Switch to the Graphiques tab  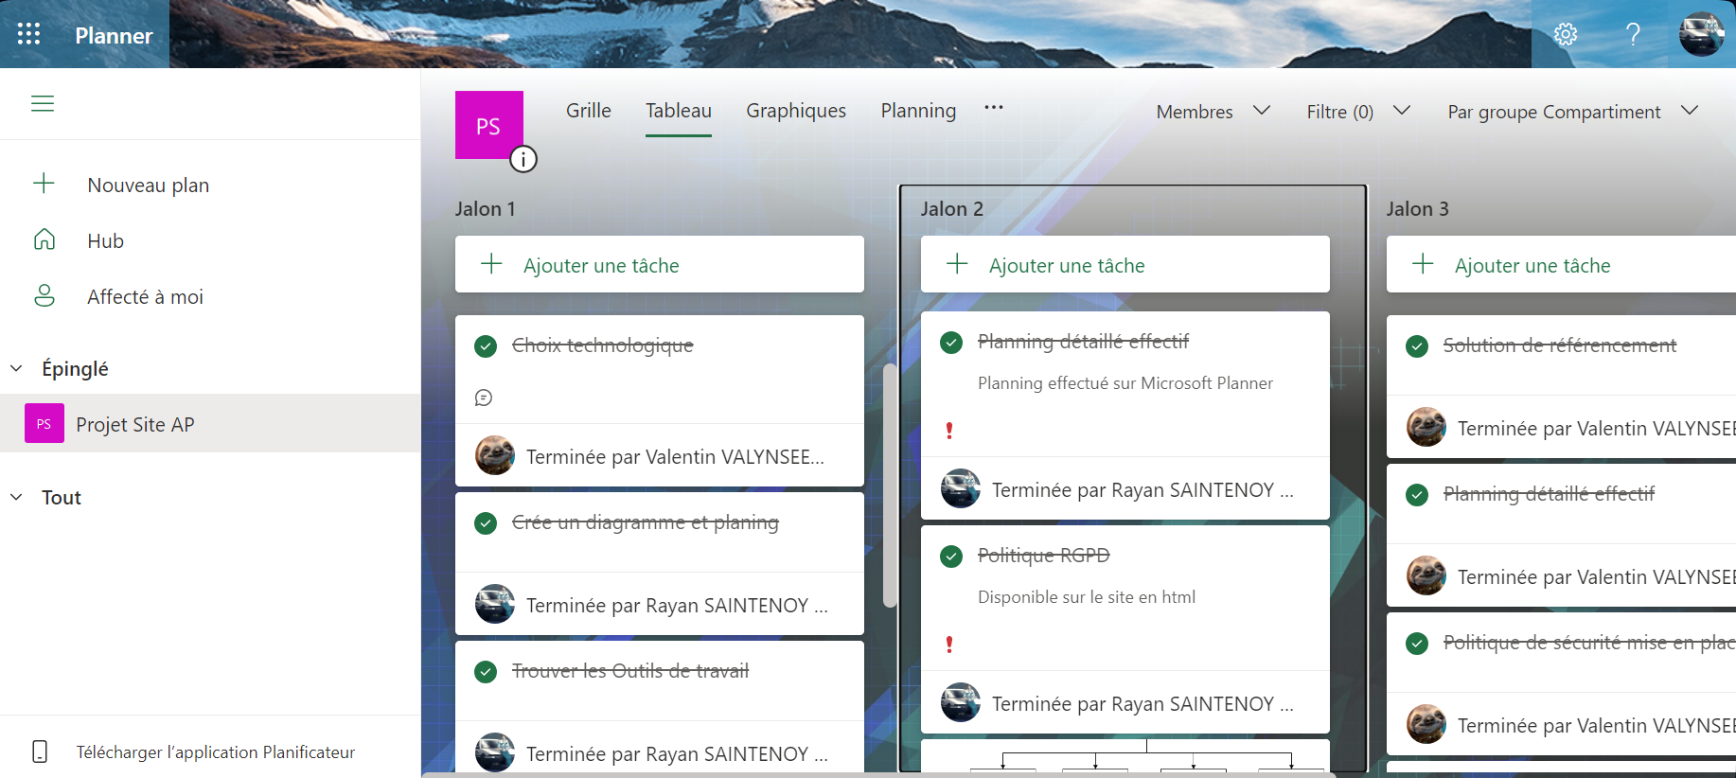point(796,111)
